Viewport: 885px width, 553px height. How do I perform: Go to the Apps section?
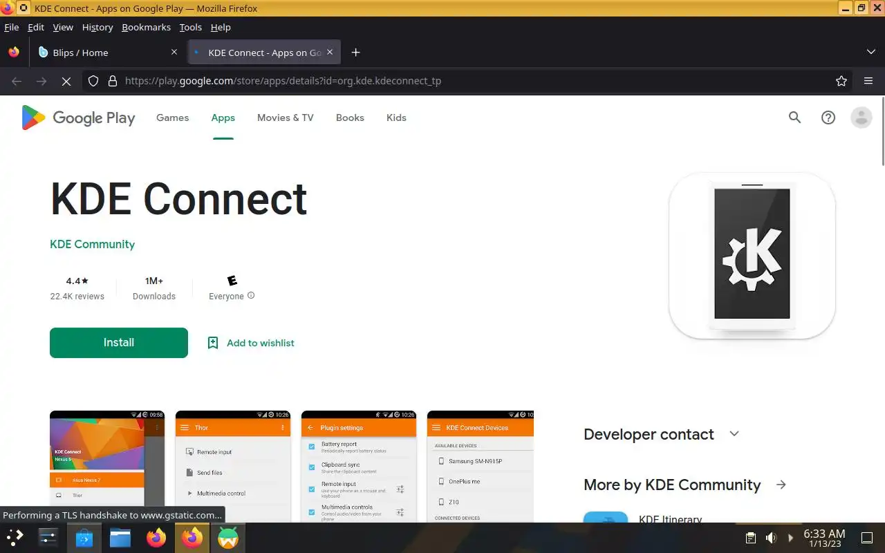click(223, 118)
